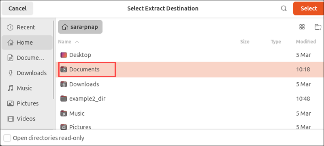Screen dimensions: 324x146
Task: Click the home icon in path bar
Action: pos(65,27)
